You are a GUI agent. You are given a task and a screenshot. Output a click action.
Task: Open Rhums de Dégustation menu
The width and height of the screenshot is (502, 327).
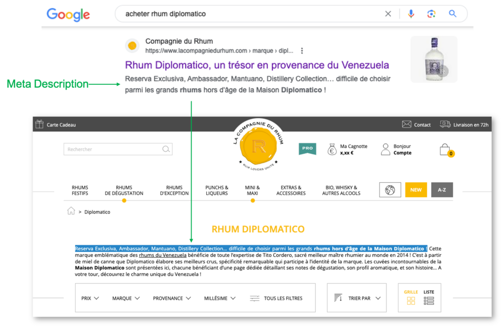[x=124, y=190]
